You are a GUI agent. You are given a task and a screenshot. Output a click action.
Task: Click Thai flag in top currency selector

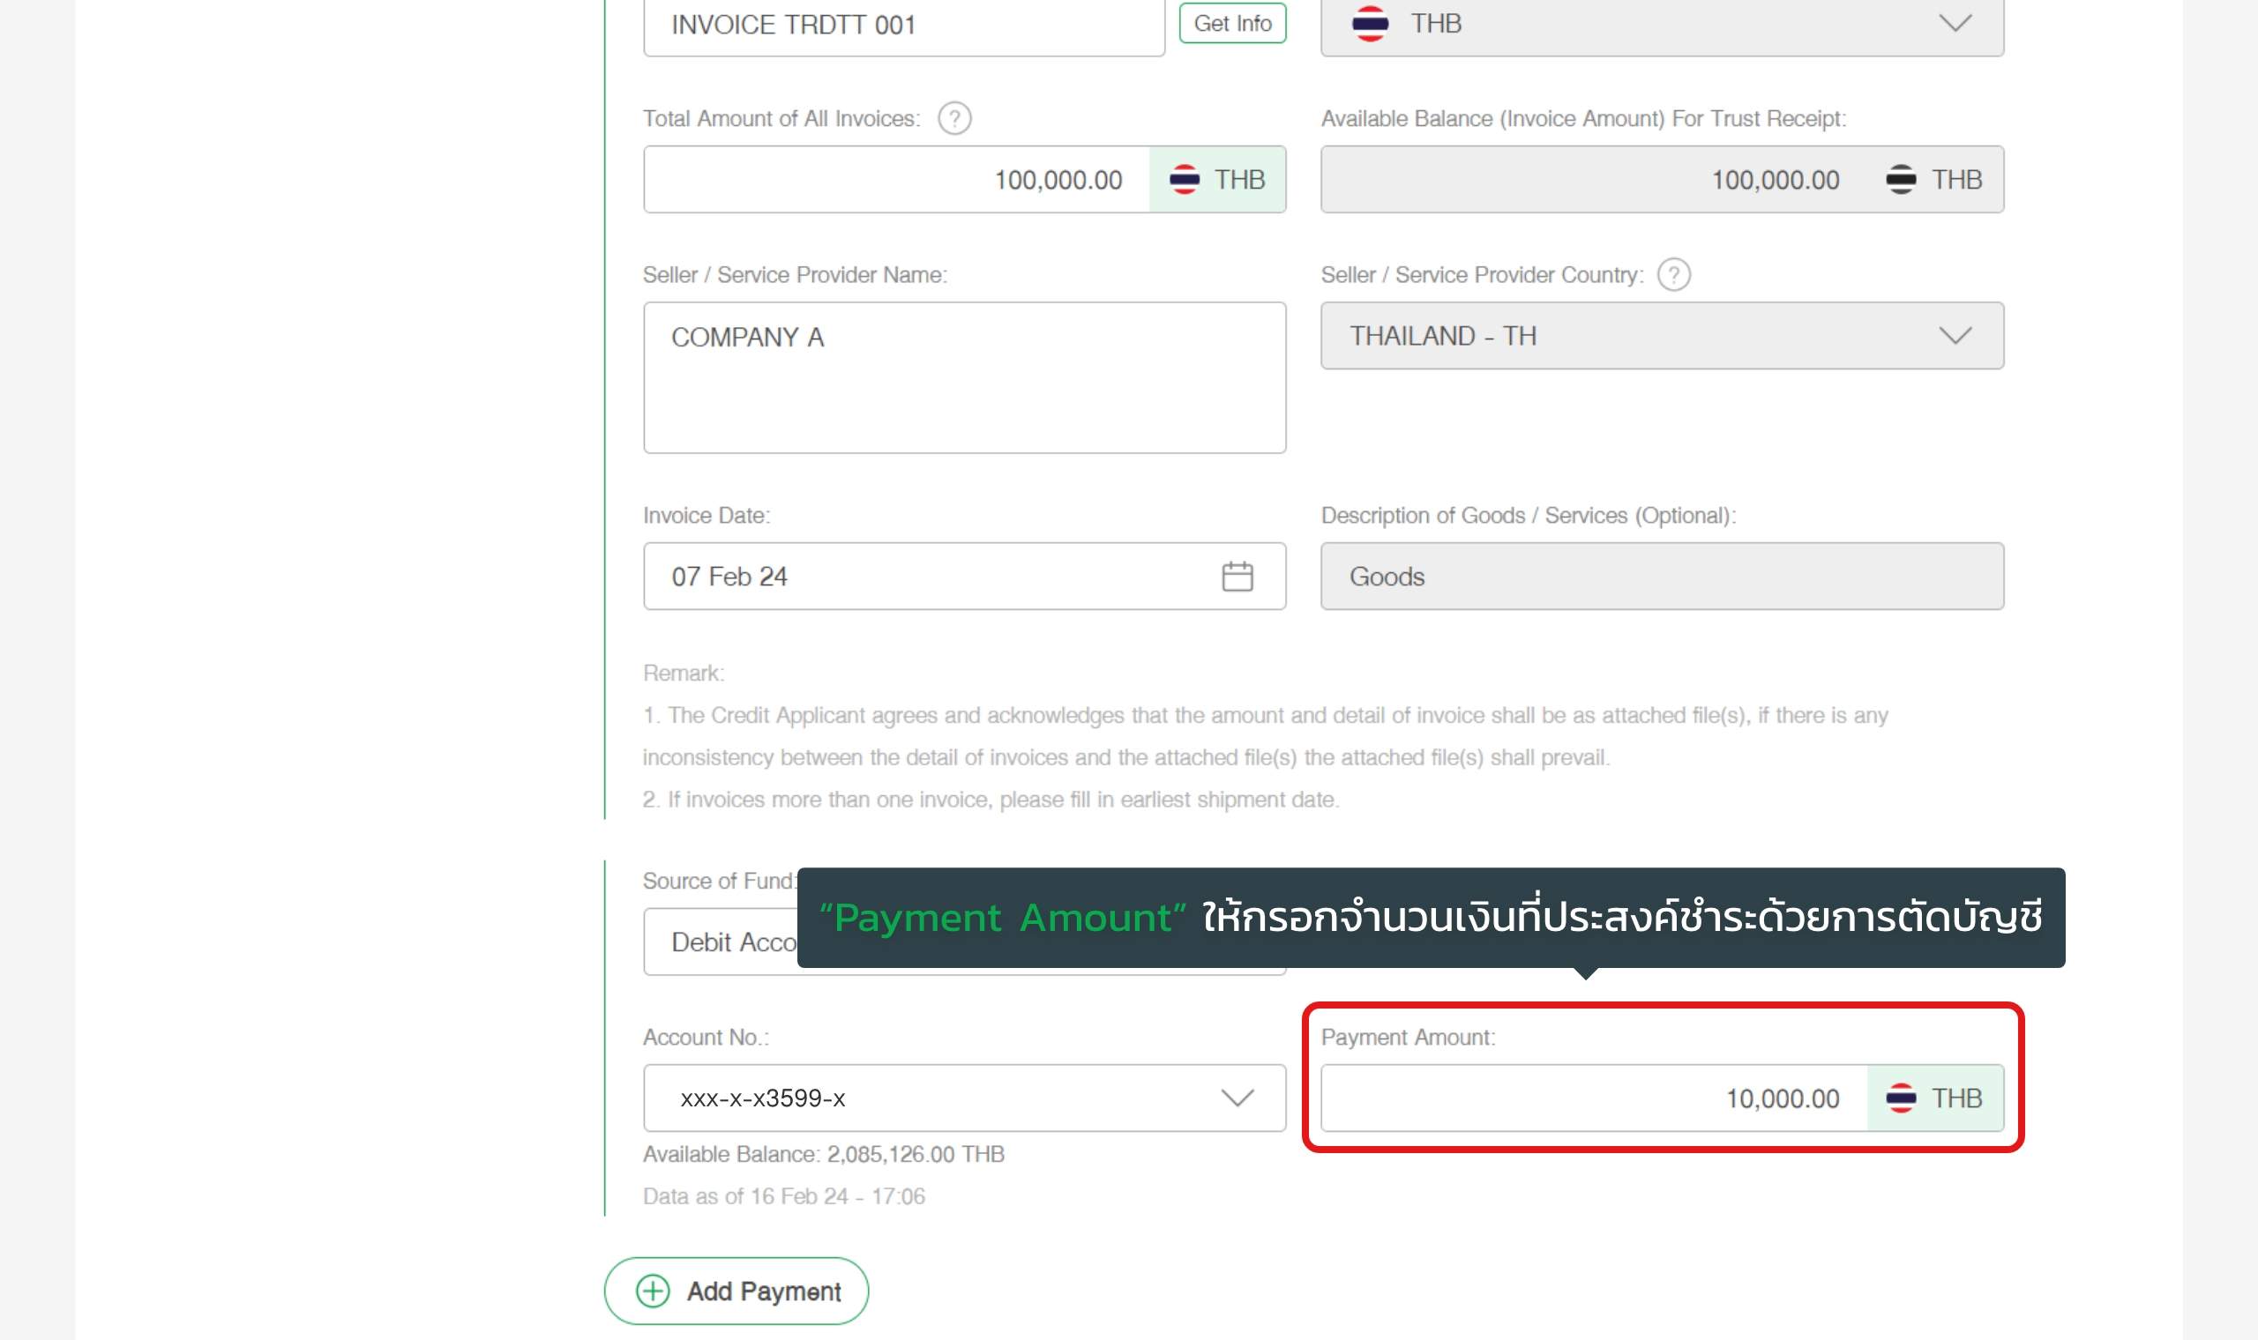(1369, 24)
